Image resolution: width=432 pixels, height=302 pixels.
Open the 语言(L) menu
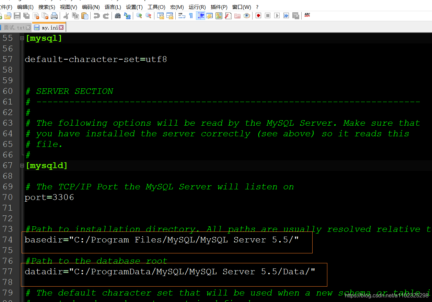point(113,7)
